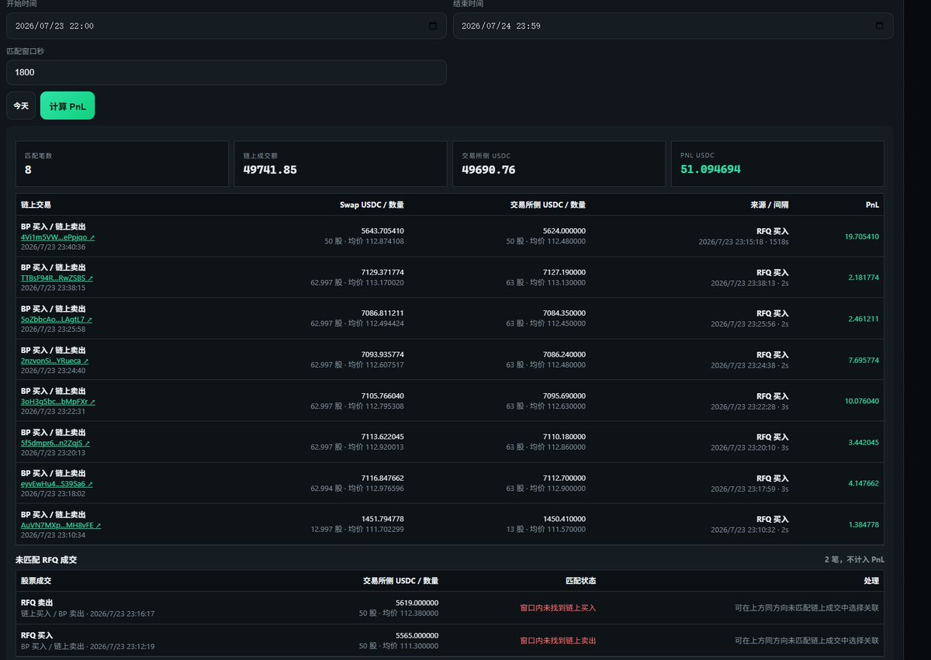The width and height of the screenshot is (931, 660).
Task: Click PnL cell 1.384778
Action: [864, 524]
